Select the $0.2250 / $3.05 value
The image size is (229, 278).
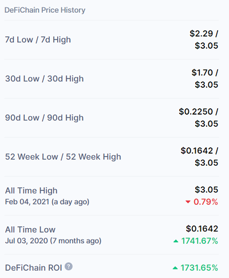click(199, 118)
